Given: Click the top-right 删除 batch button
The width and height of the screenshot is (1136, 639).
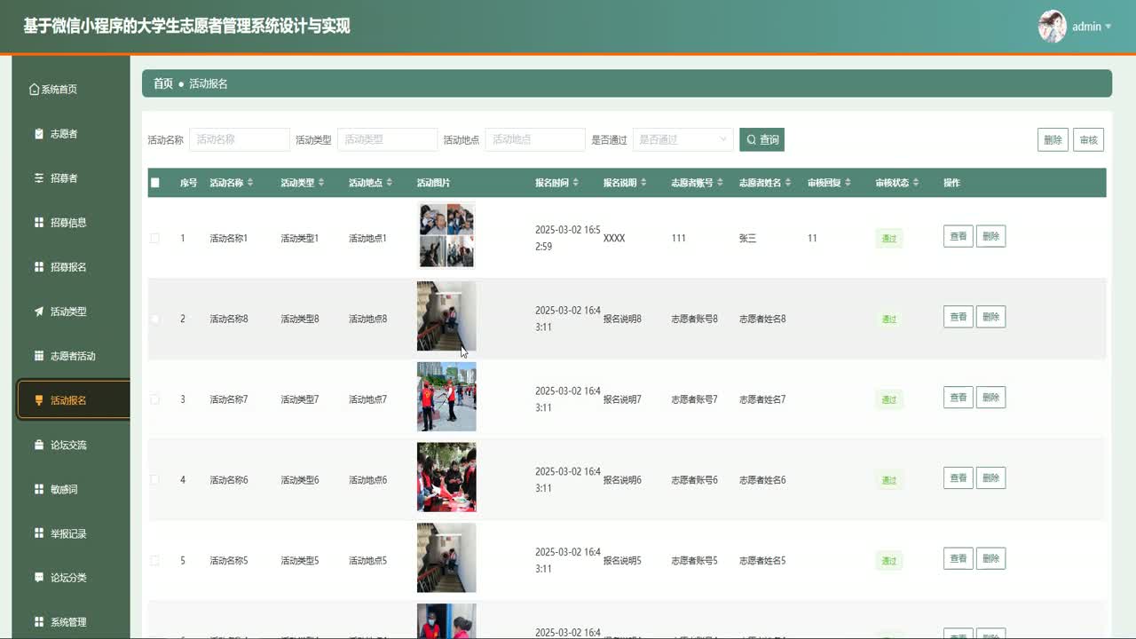Looking at the screenshot, I should [1053, 139].
